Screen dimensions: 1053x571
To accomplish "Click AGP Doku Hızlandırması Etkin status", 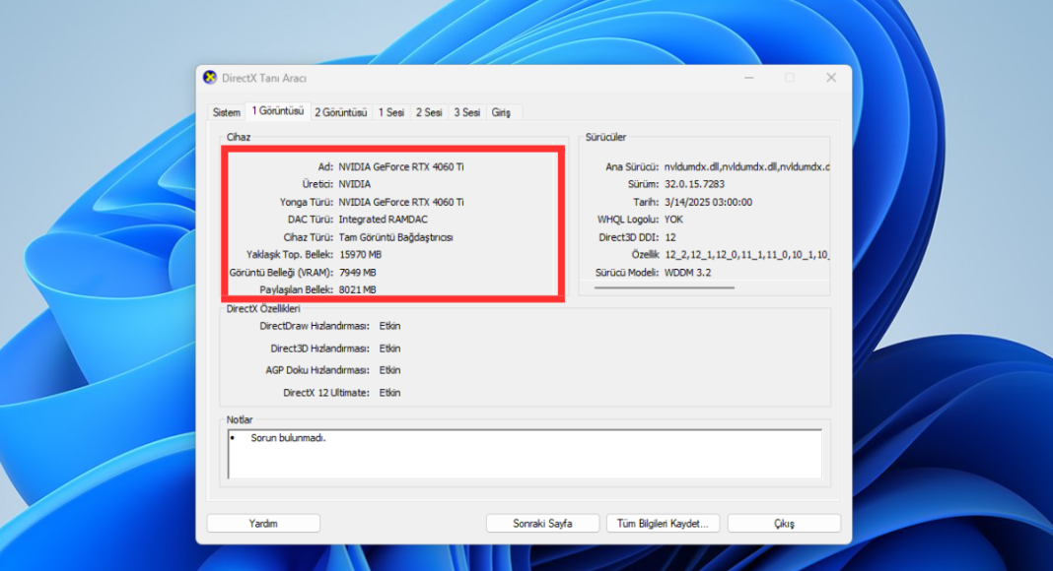I will [389, 370].
